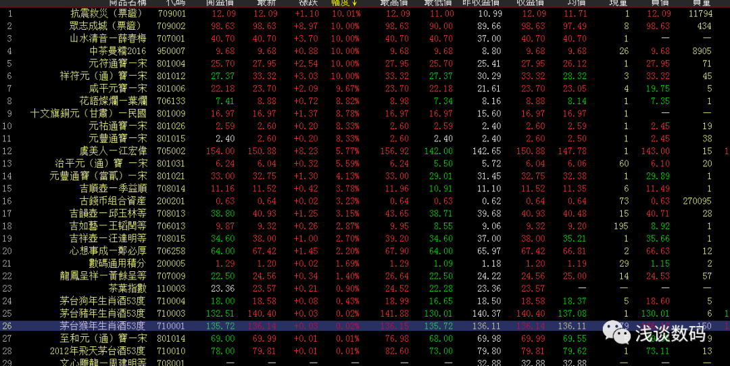730x366 pixels.
Task: Select the 治平元（通）寶-宋 entry
Action: [x=101, y=164]
